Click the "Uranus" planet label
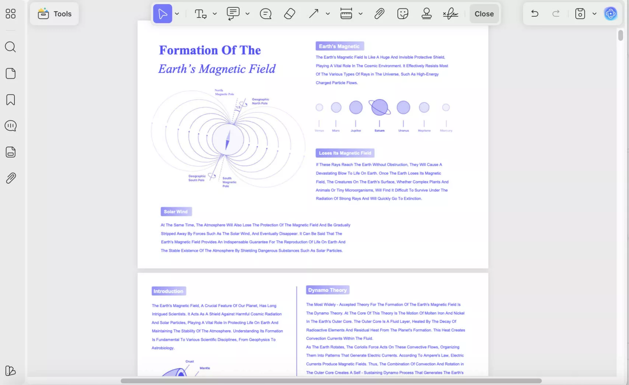This screenshot has width=629, height=385. pos(403,130)
